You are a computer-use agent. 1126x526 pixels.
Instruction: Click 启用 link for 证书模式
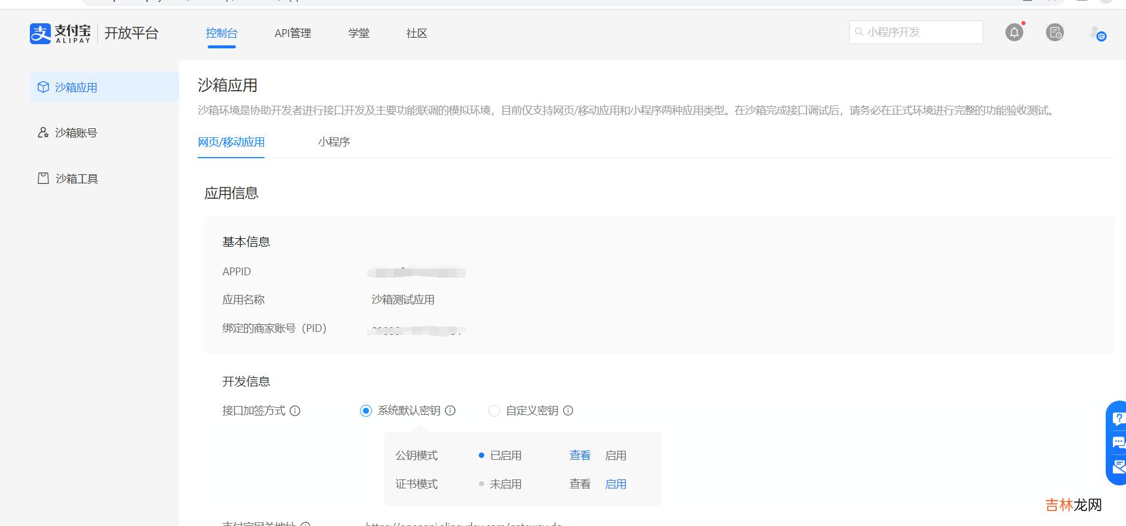[x=616, y=484]
